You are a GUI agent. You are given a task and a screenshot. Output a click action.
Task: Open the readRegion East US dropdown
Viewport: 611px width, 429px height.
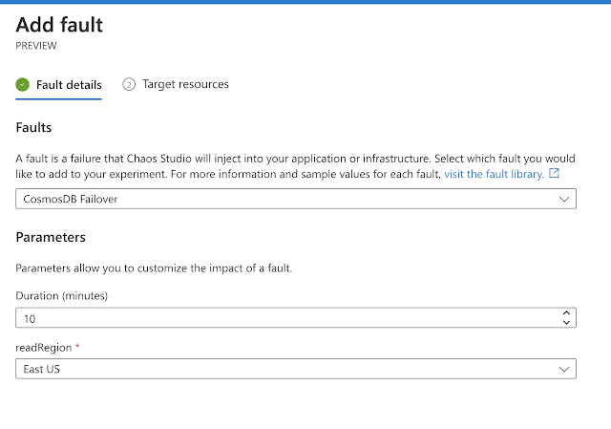(286, 368)
